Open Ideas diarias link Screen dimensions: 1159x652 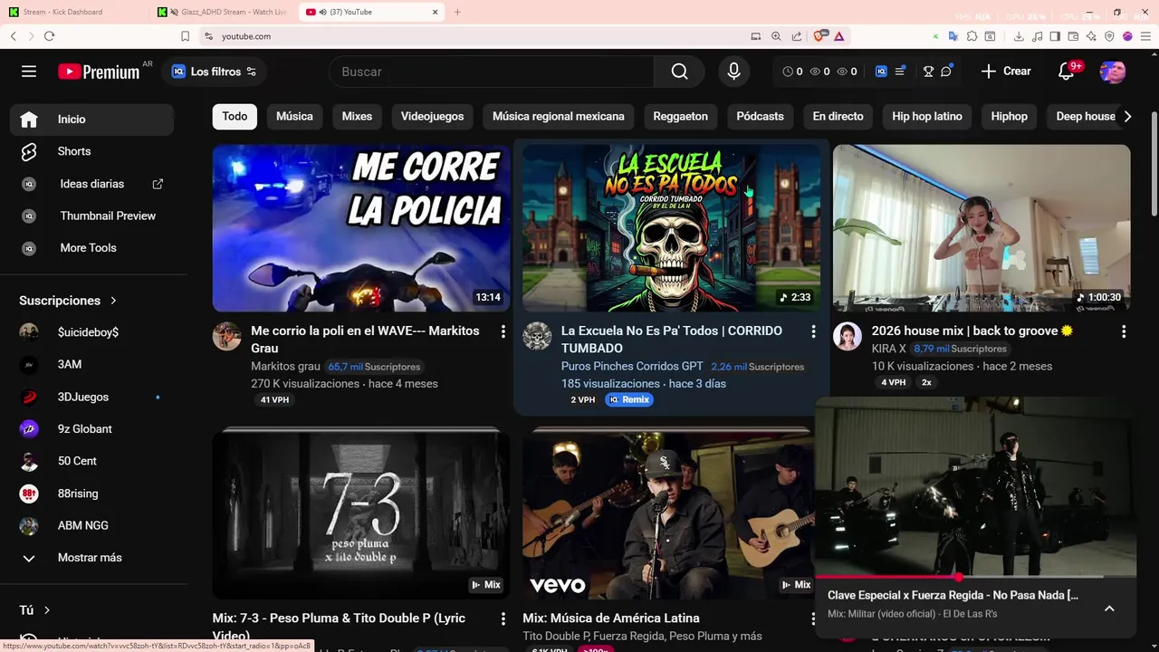[x=91, y=184]
